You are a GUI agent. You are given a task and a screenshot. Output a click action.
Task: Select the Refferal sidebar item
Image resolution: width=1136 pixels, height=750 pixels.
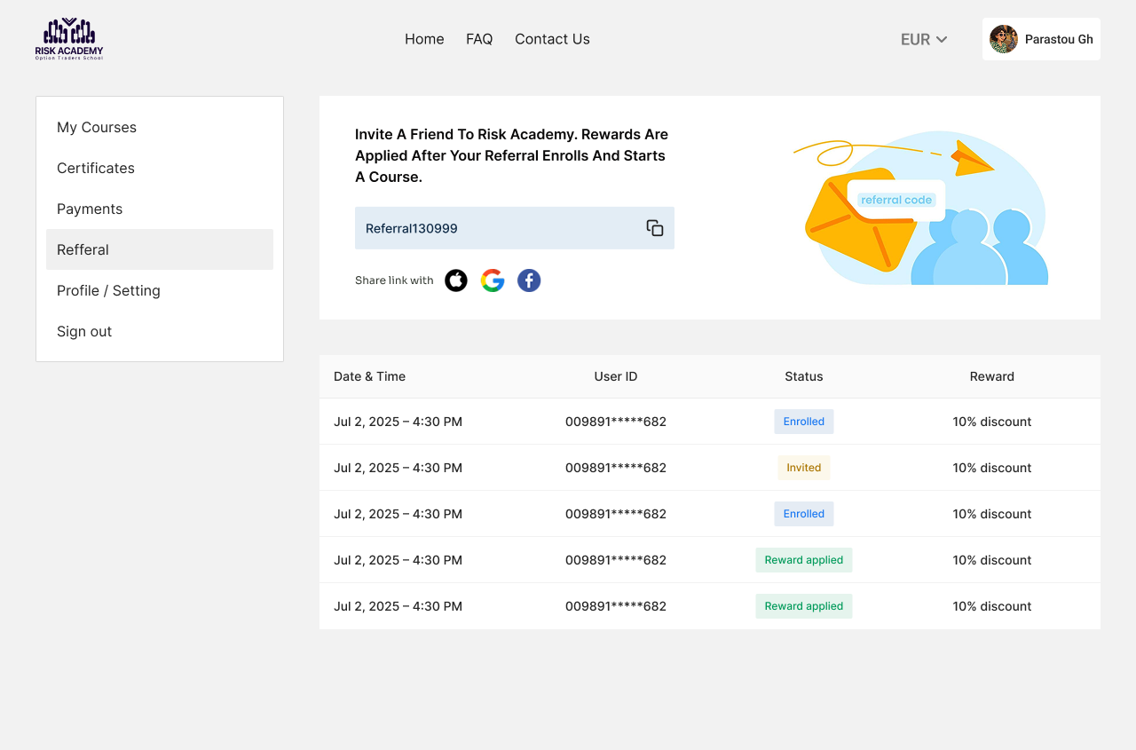coord(83,249)
